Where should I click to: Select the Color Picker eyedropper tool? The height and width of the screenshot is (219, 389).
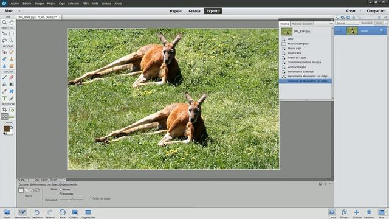coord(4,91)
